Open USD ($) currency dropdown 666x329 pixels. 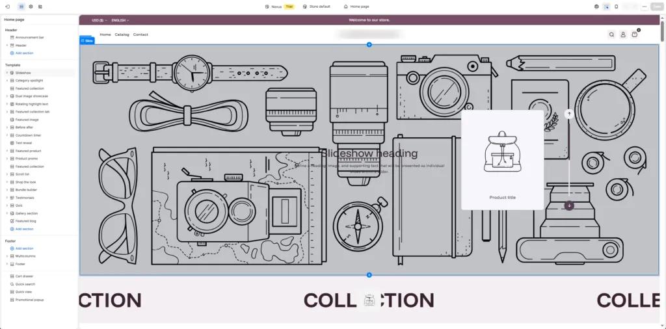100,20
